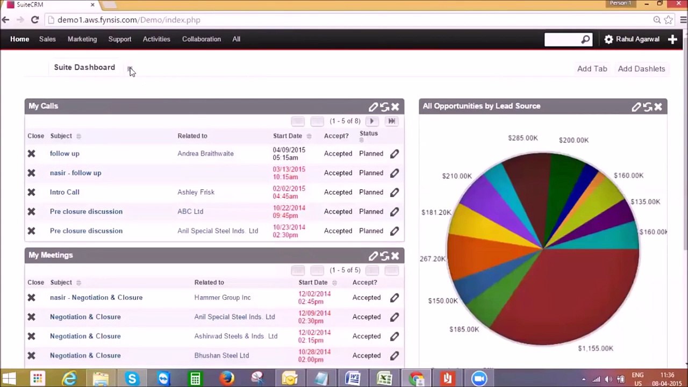Open the Home menu
Image resolution: width=688 pixels, height=387 pixels.
(19, 39)
